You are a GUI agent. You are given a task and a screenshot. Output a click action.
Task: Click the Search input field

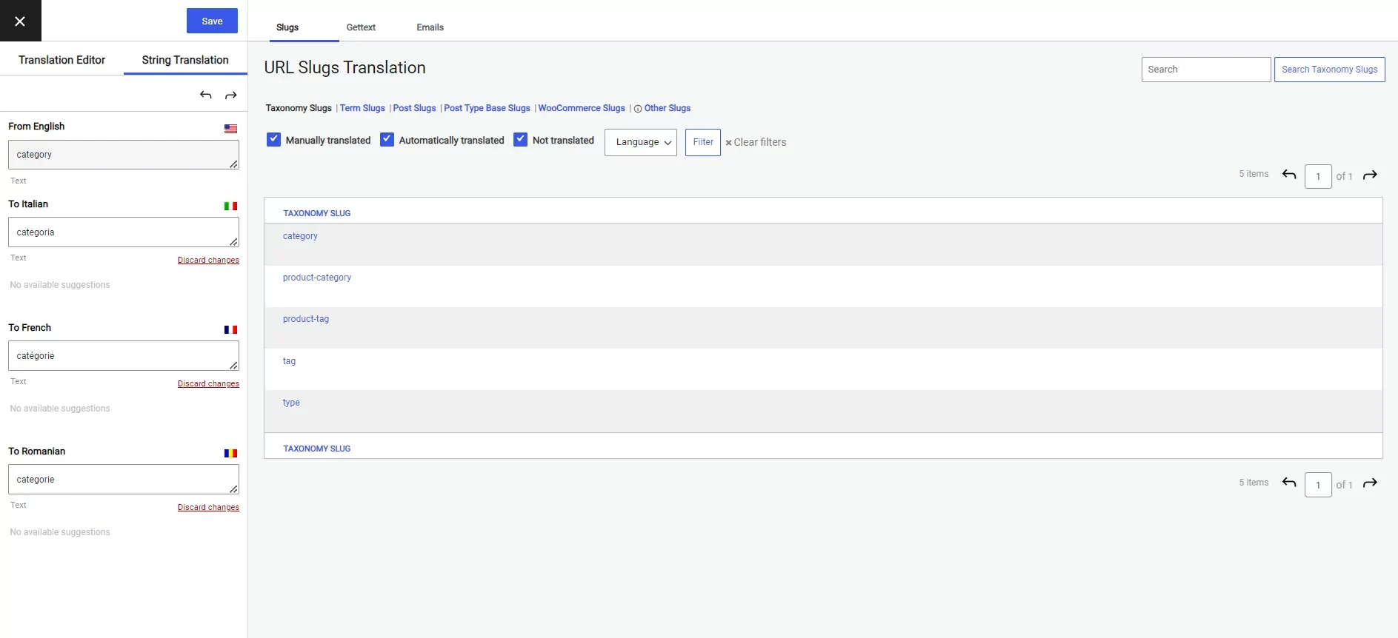click(1205, 70)
